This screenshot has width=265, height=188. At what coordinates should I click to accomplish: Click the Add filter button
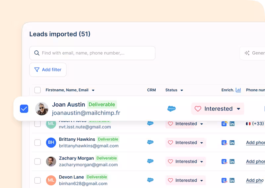(48, 70)
